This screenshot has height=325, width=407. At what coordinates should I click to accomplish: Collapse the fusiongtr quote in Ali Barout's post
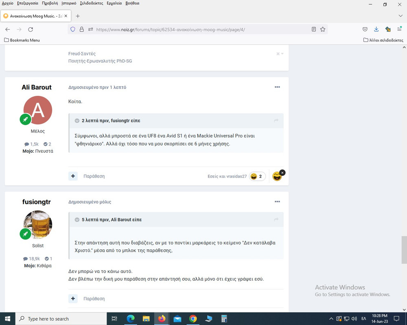coord(77,121)
